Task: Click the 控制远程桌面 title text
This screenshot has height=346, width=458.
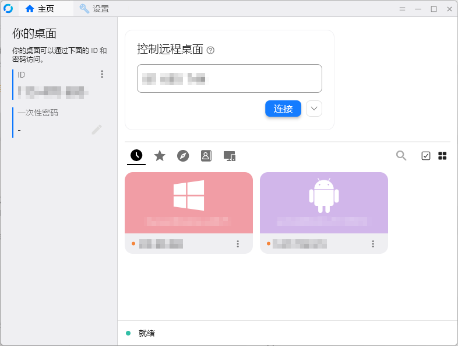Action: (170, 49)
